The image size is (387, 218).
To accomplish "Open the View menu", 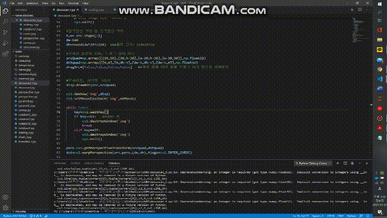I will [45, 3].
